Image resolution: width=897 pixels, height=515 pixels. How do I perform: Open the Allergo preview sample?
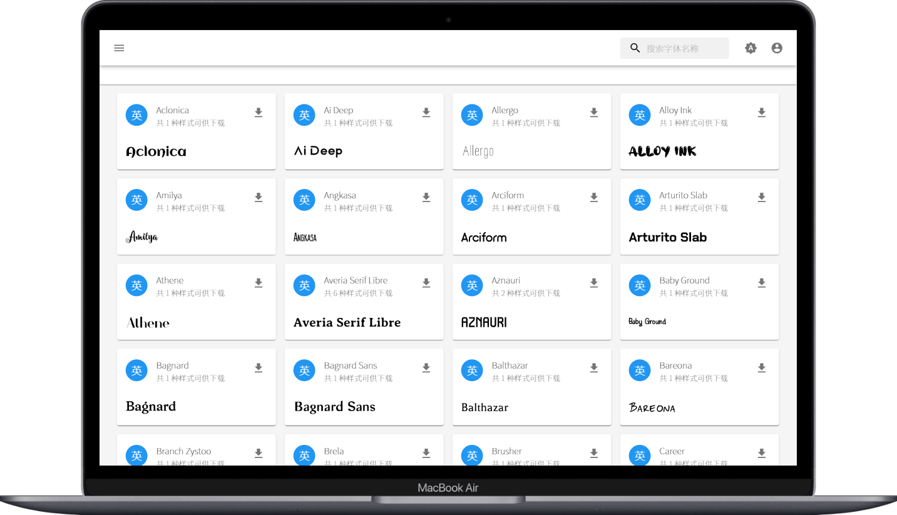click(x=478, y=151)
